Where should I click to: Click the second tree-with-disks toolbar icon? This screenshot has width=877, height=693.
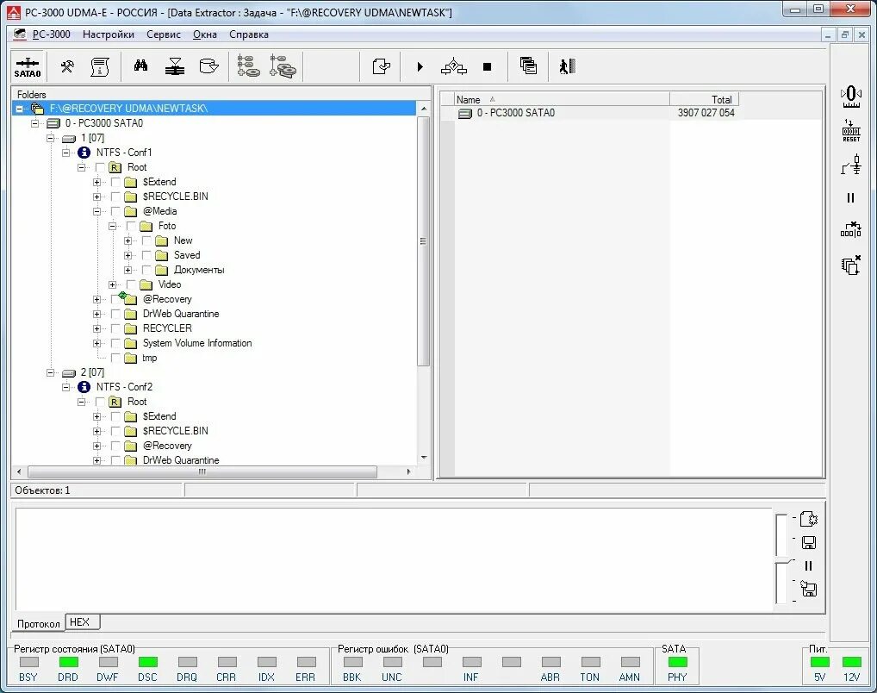click(x=283, y=66)
